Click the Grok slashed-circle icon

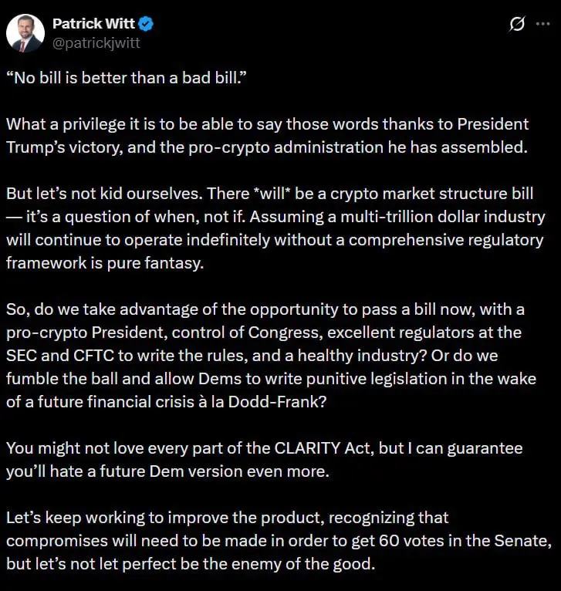tap(518, 25)
